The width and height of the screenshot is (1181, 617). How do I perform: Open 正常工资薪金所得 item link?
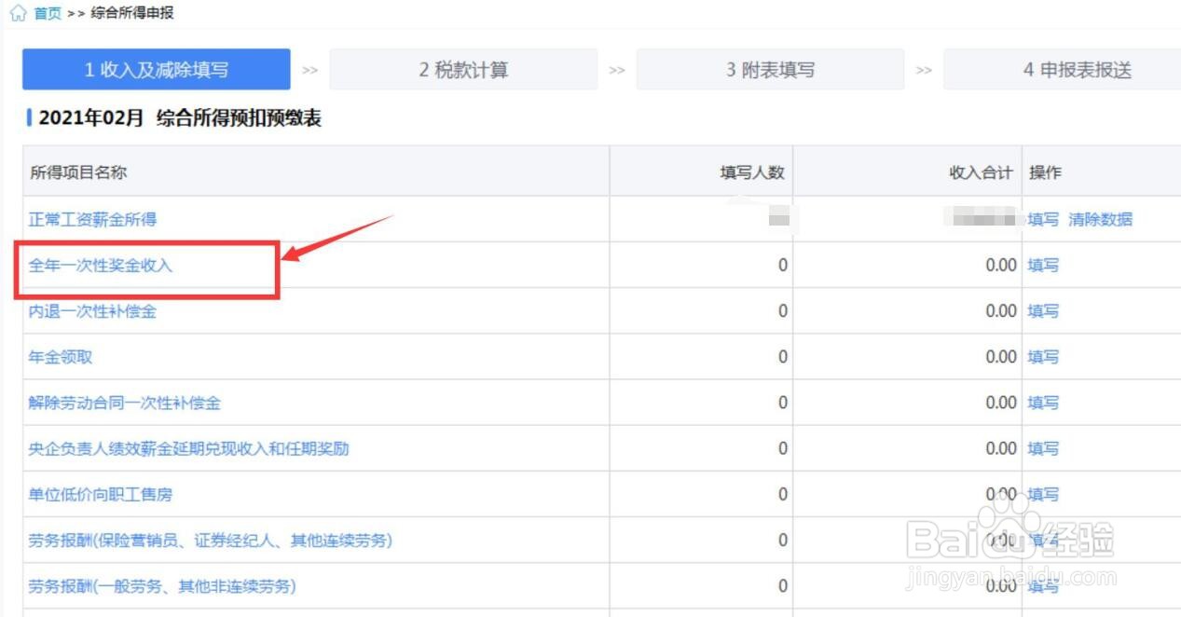click(92, 220)
